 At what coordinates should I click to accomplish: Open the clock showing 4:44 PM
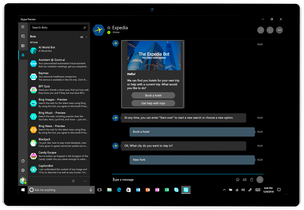269,190
